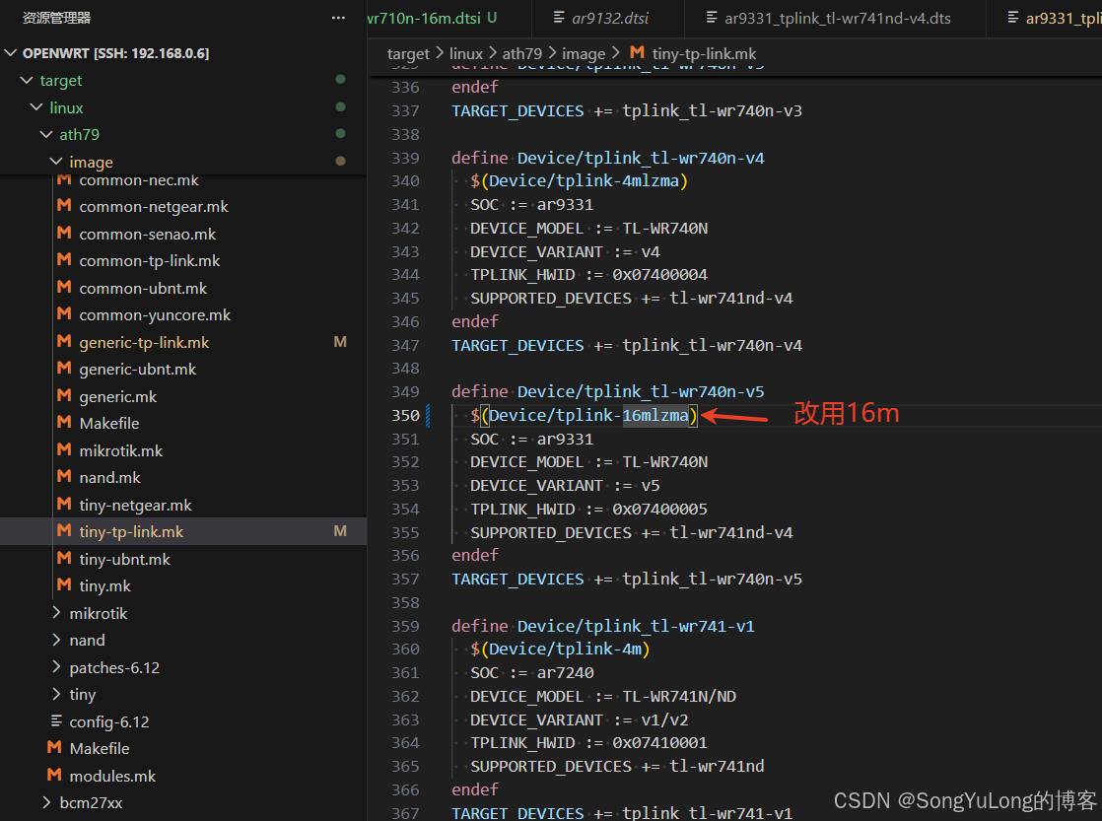Click 'TARGET_DEVICES += tplink_tl-wr740n-v3' line

pos(627,111)
